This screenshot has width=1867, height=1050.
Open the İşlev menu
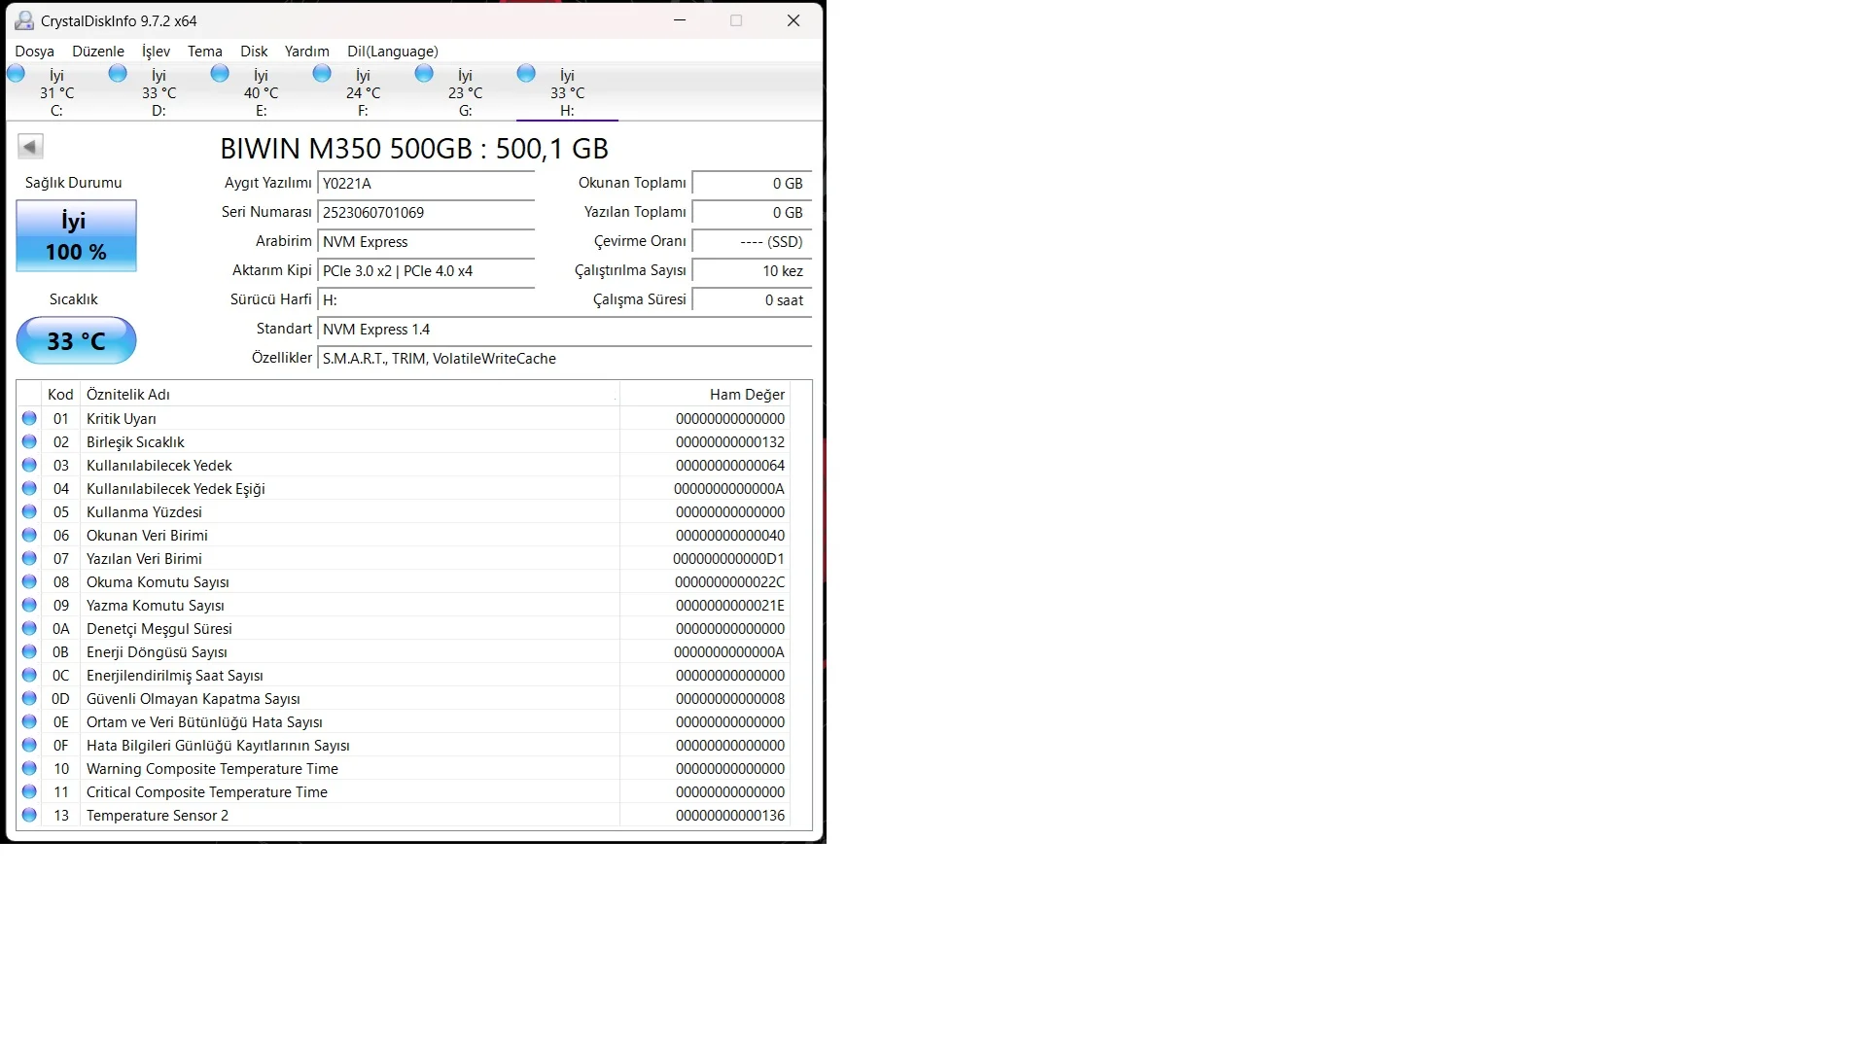(156, 52)
